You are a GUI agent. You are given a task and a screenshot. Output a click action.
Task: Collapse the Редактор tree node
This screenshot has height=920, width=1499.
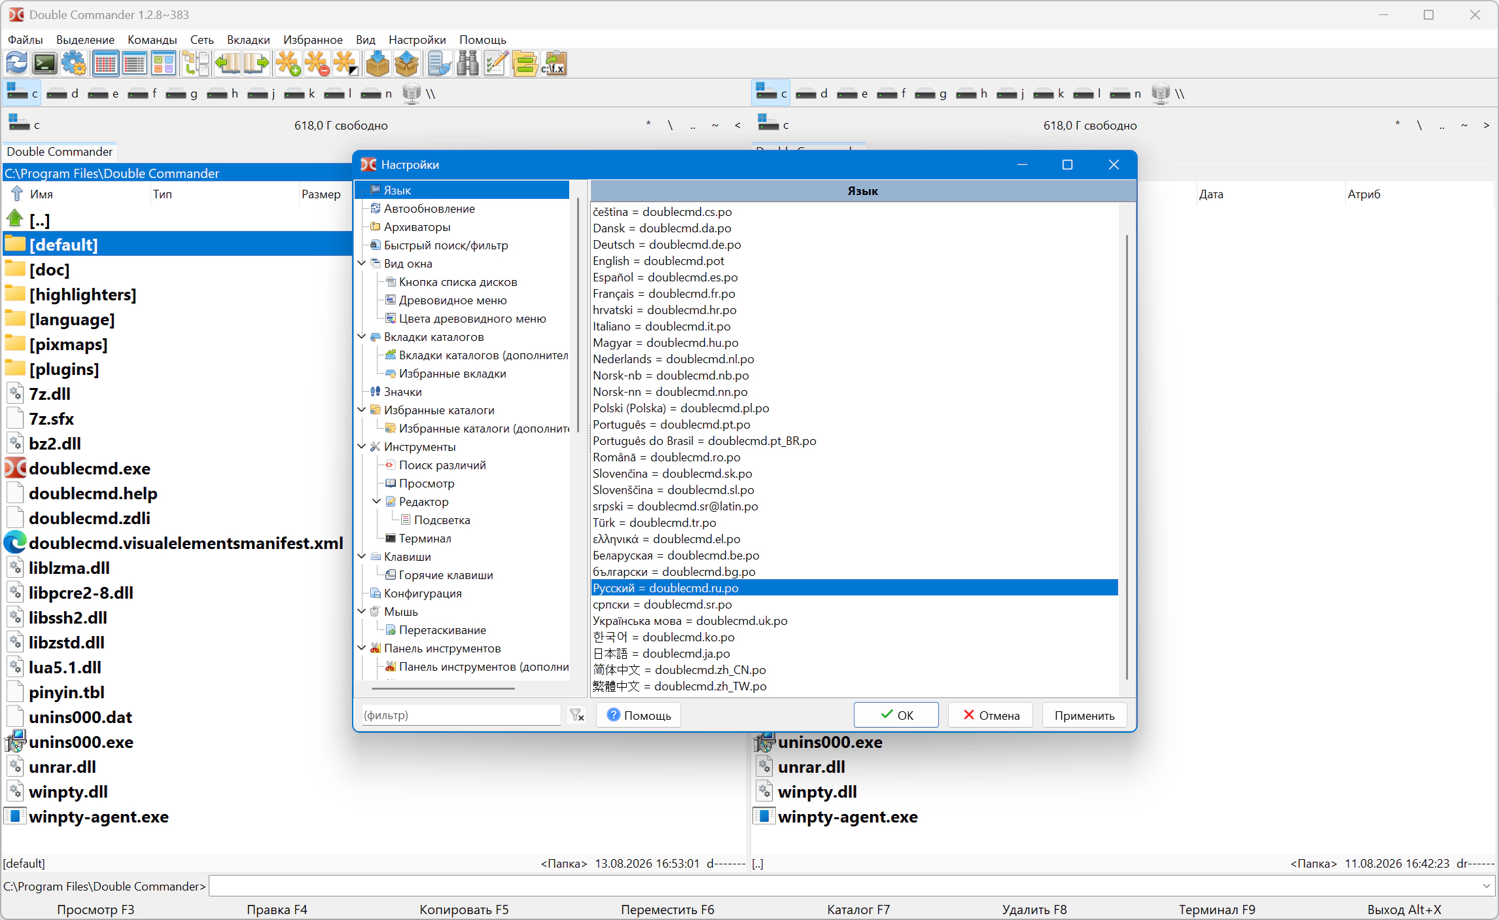[378, 501]
